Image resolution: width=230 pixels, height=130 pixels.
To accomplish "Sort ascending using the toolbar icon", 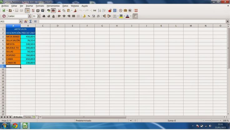I will click(100, 10).
